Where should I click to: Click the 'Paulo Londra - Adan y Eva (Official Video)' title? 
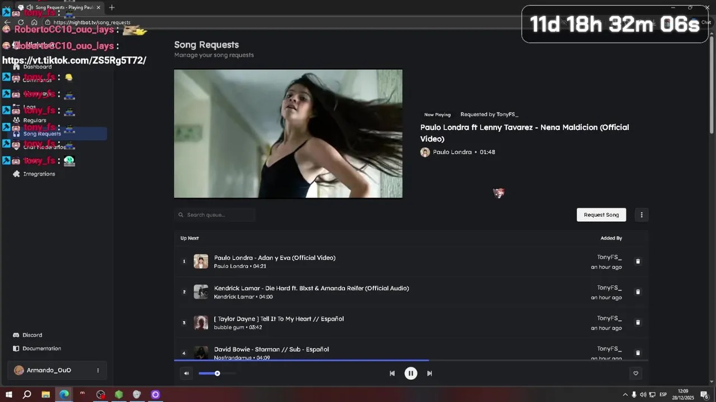coord(275,257)
